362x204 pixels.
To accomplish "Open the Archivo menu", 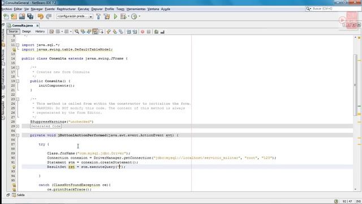I will coord(6,9).
